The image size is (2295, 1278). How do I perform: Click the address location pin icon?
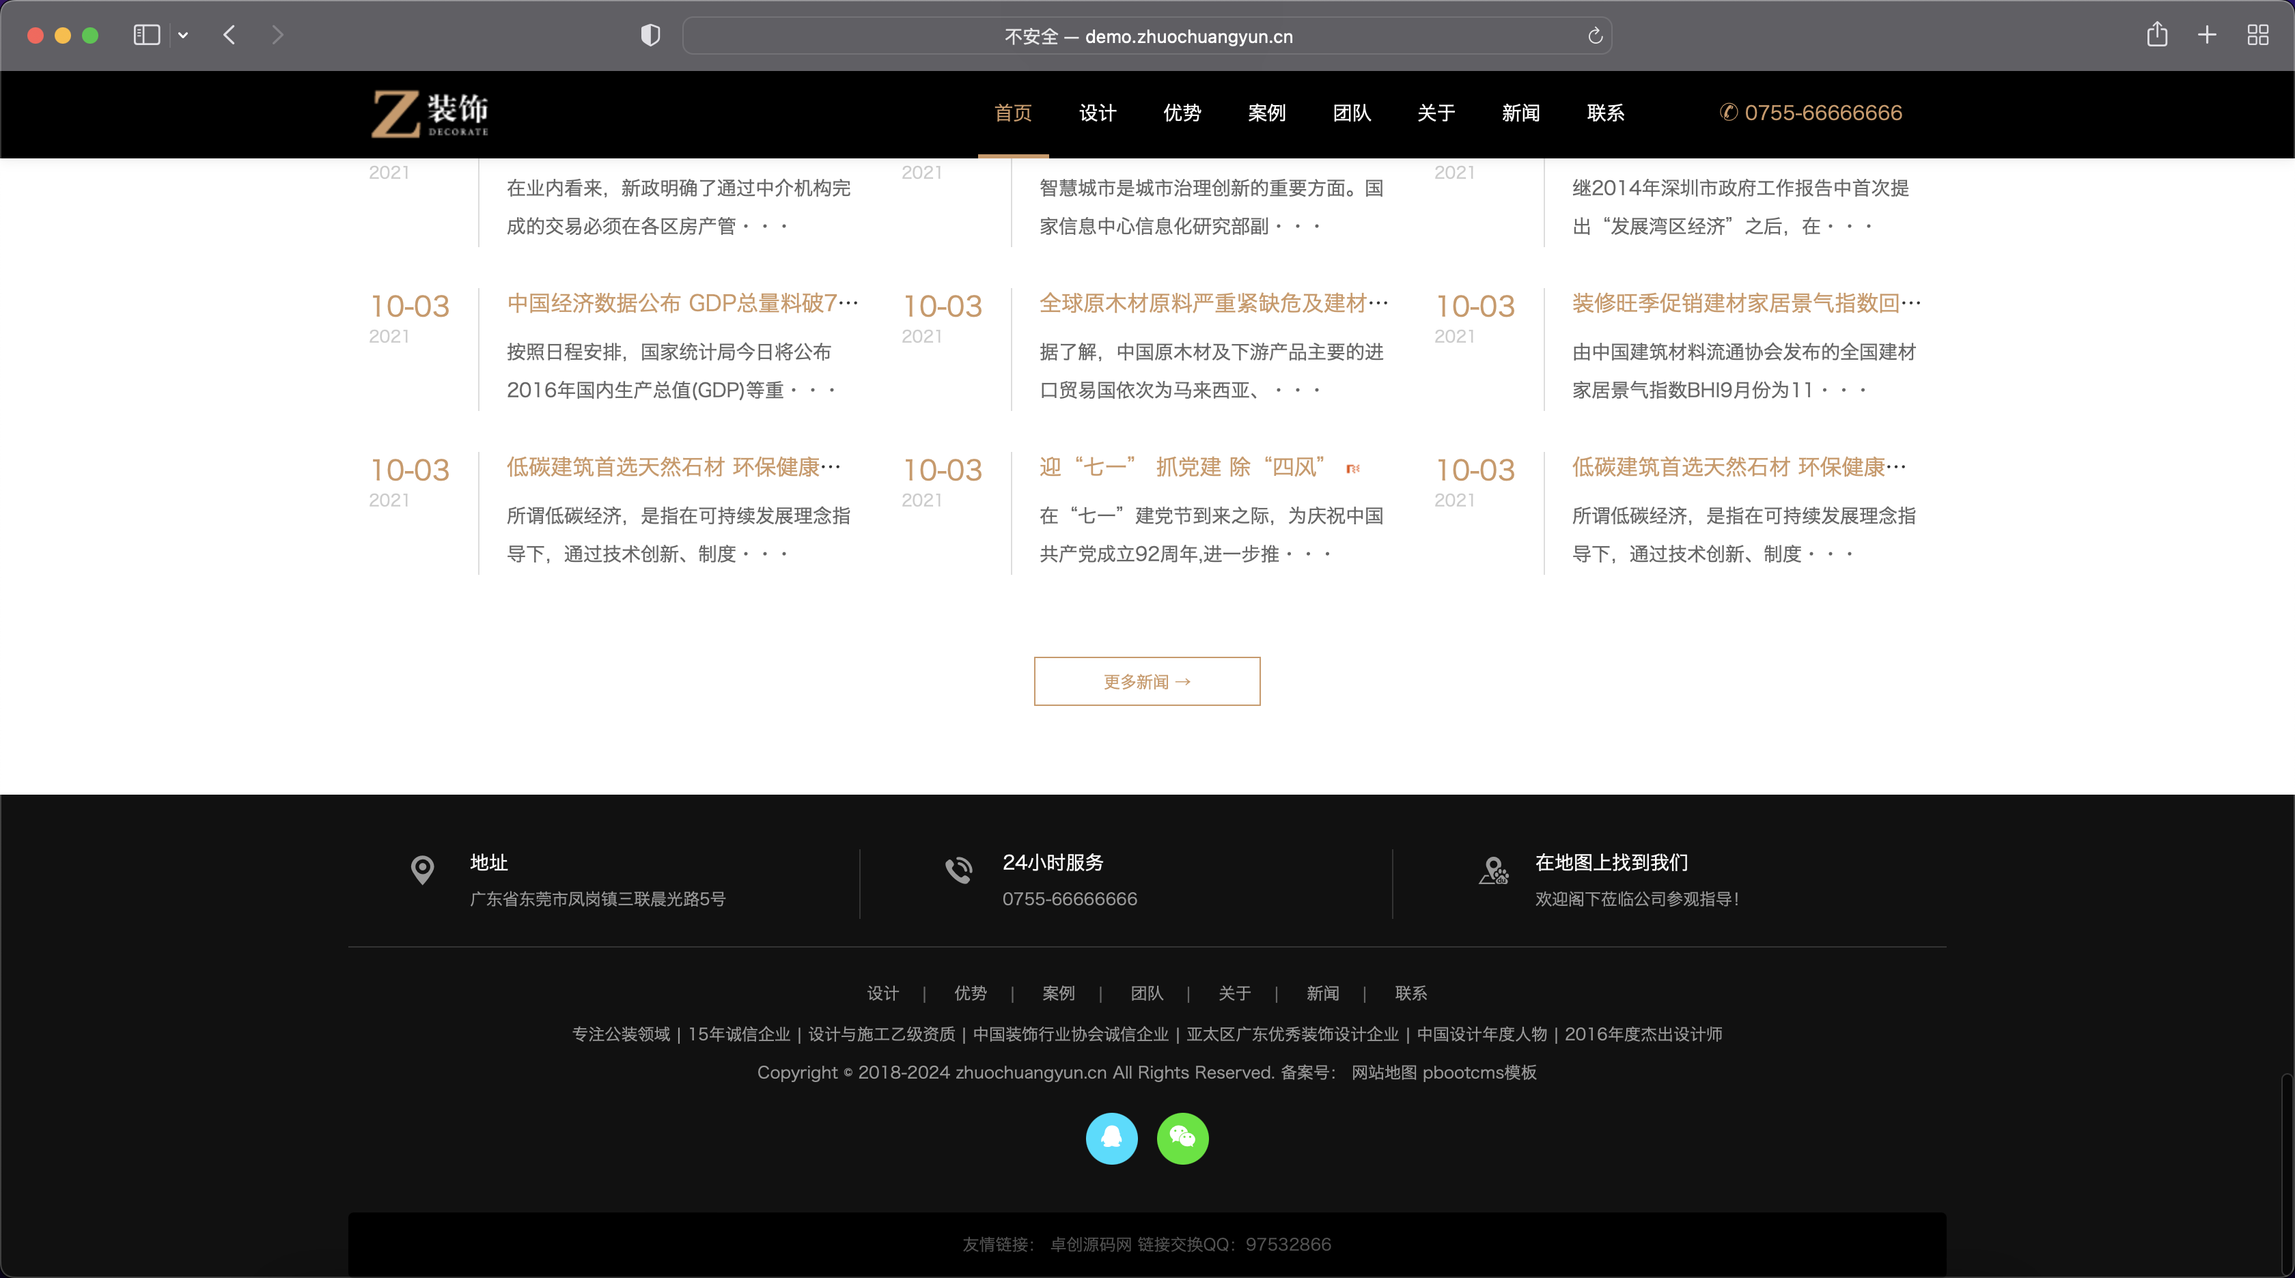[x=422, y=870]
